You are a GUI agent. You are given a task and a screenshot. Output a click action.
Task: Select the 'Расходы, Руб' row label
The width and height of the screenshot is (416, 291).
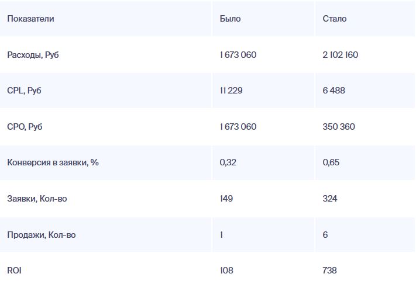click(33, 55)
